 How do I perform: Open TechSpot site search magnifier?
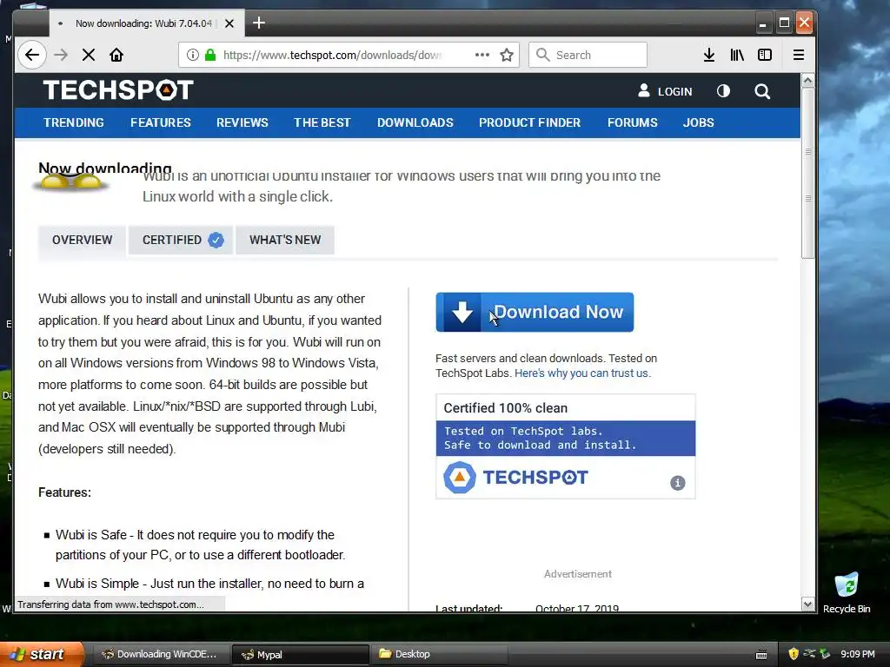click(x=762, y=91)
